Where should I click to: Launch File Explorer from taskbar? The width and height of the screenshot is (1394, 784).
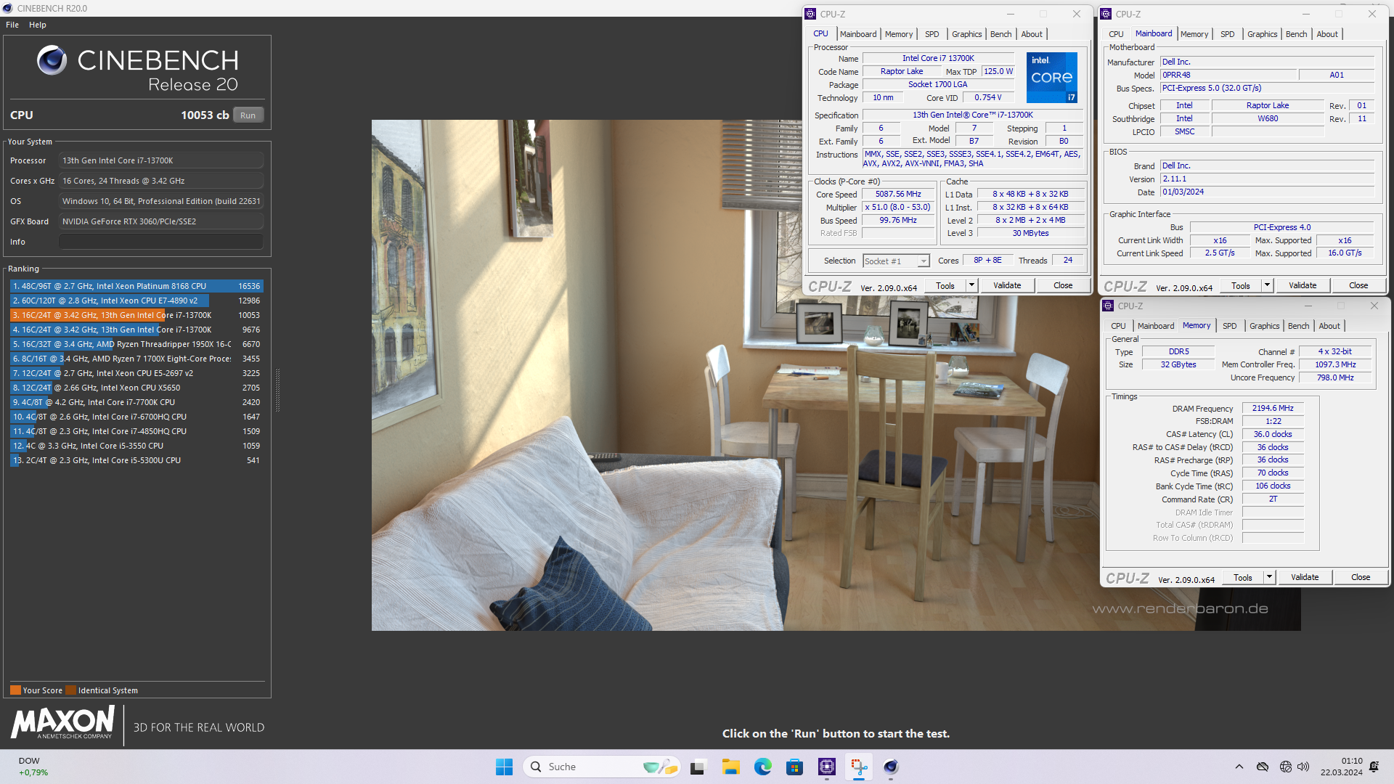click(x=730, y=767)
